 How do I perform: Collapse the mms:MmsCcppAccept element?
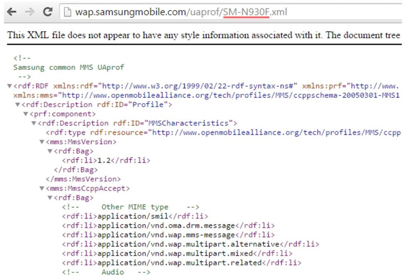pyautogui.click(x=42, y=188)
